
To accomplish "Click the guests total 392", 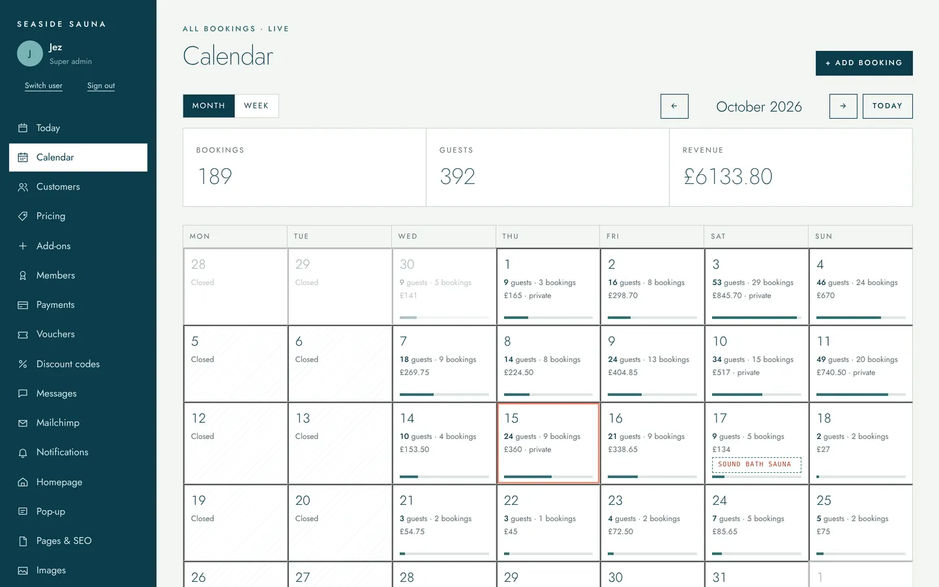I will [457, 176].
